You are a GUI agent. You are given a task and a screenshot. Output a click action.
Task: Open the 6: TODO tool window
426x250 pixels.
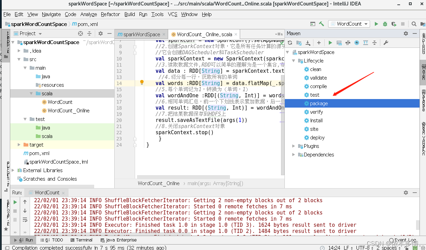click(x=52, y=240)
